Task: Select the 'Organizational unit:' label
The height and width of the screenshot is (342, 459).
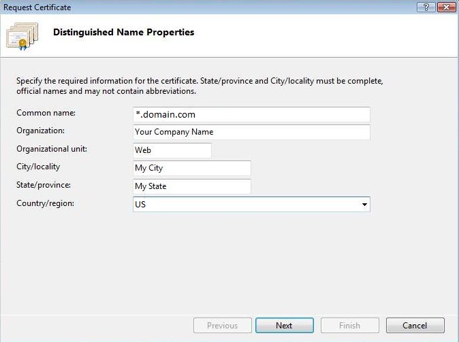Action: [x=51, y=149]
